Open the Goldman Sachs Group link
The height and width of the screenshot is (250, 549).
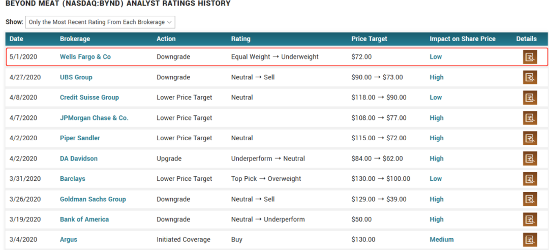pyautogui.click(x=93, y=199)
